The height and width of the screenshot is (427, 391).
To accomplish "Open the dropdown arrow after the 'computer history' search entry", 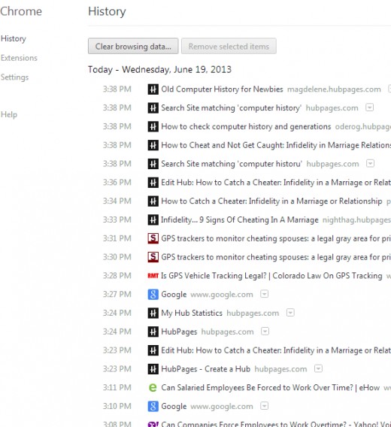I will [x=369, y=108].
